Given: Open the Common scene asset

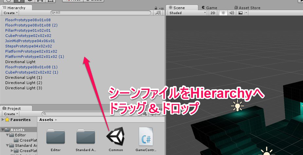Looking at the screenshot, I should tap(116, 137).
